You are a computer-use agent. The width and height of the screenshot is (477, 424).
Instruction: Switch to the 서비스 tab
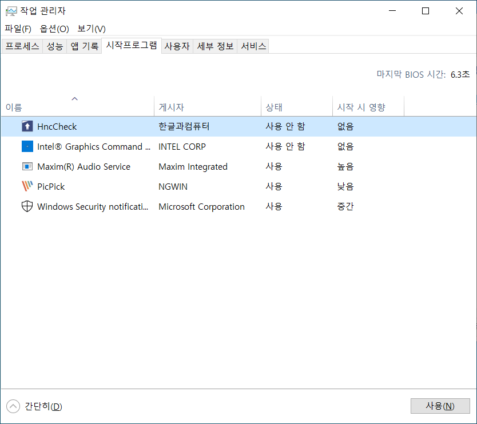253,46
